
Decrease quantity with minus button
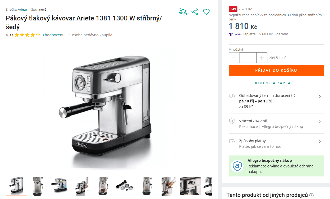click(234, 58)
